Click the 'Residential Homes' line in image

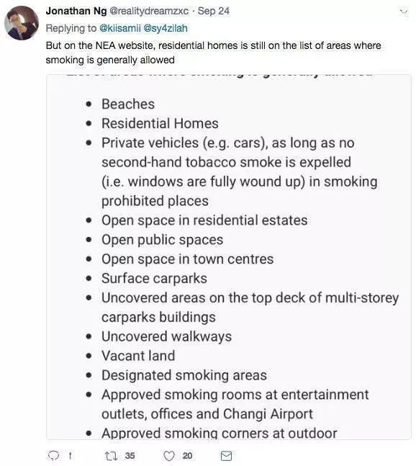160,123
